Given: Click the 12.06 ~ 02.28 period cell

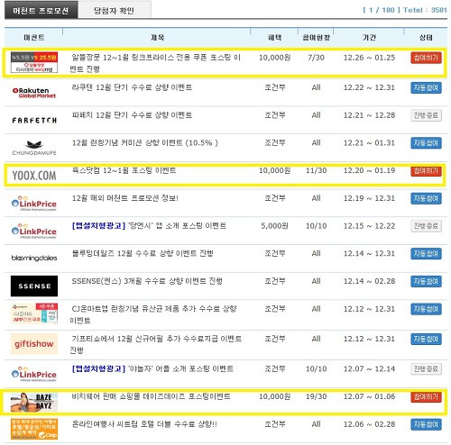Looking at the screenshot, I should point(369,424).
